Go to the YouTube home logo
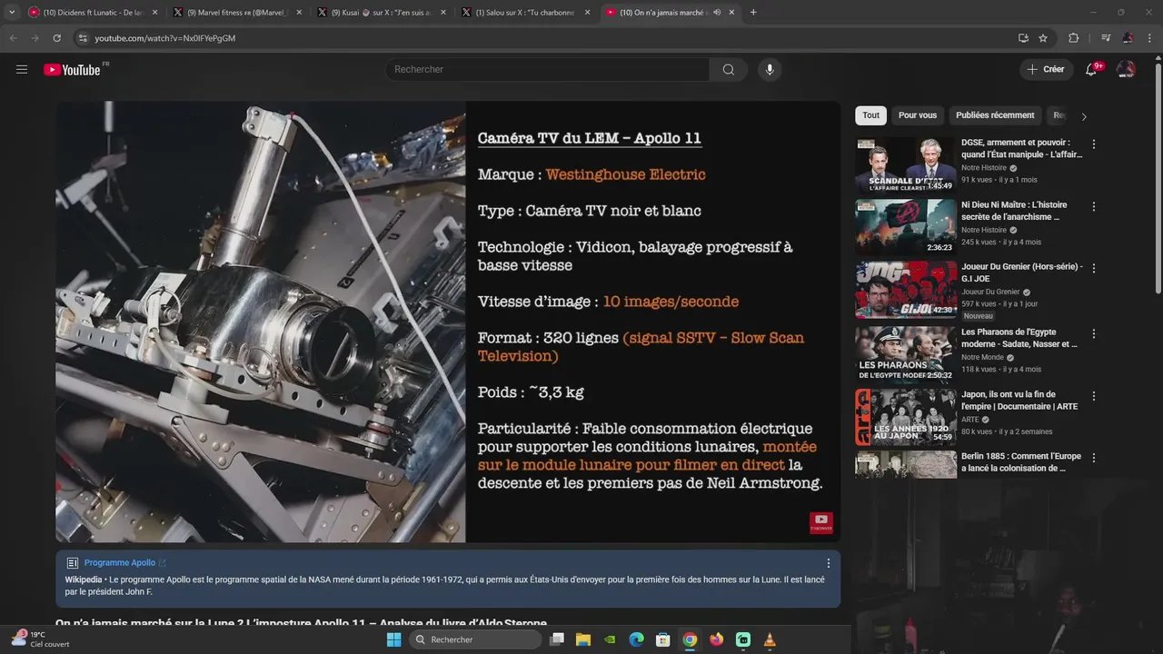 coord(73,69)
